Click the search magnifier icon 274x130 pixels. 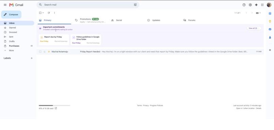coord(40,5)
